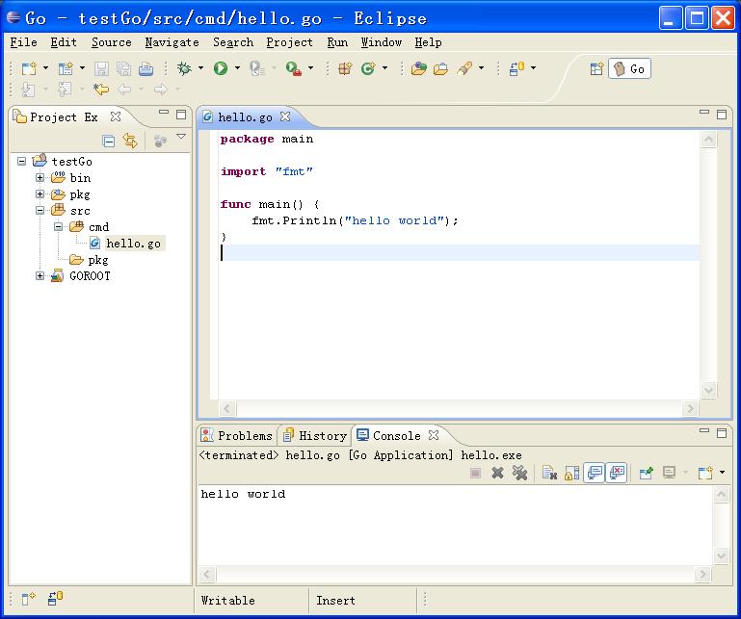Click the Open Perspective icon

pos(596,68)
